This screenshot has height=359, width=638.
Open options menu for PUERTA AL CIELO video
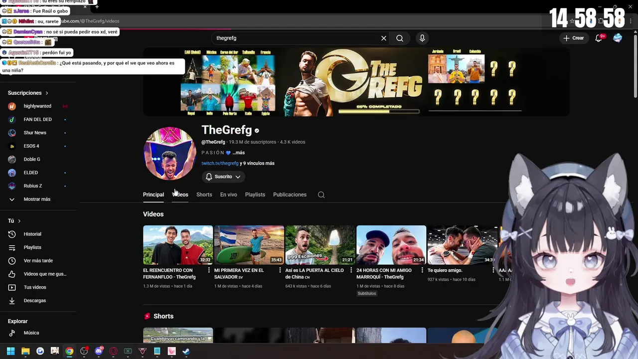pos(351,270)
